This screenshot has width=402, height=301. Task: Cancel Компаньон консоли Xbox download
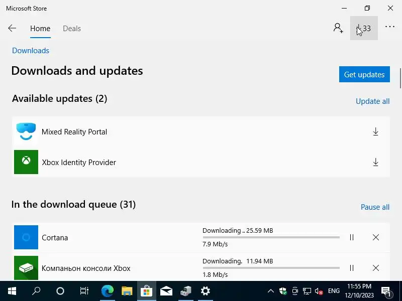pos(376,268)
